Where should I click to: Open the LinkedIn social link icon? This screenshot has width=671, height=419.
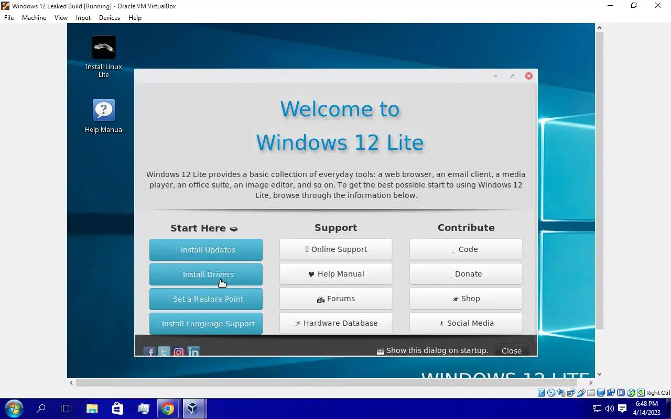[193, 352]
